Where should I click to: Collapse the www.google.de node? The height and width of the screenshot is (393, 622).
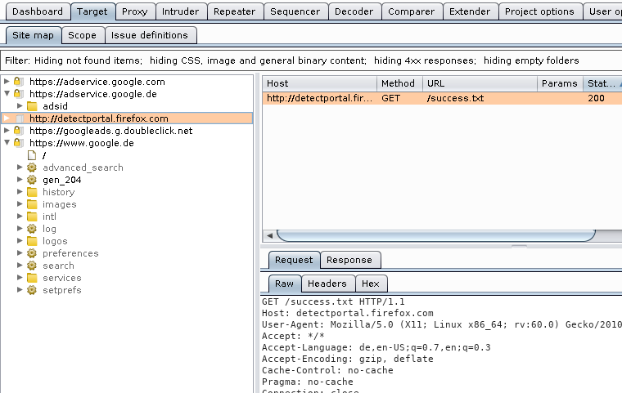point(7,143)
